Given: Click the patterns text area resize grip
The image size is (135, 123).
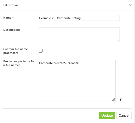Looking at the screenshot, I should click(114, 99).
